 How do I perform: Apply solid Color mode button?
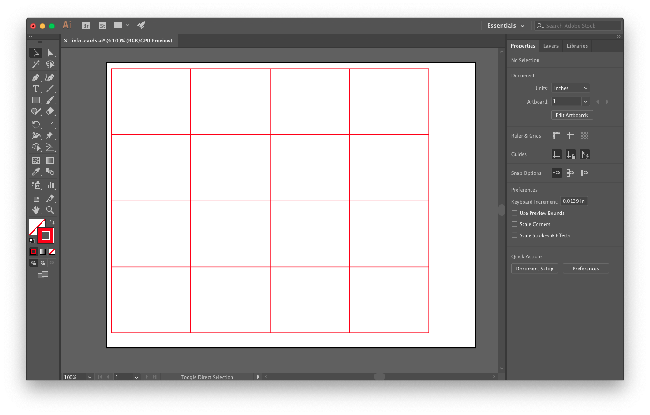[34, 251]
